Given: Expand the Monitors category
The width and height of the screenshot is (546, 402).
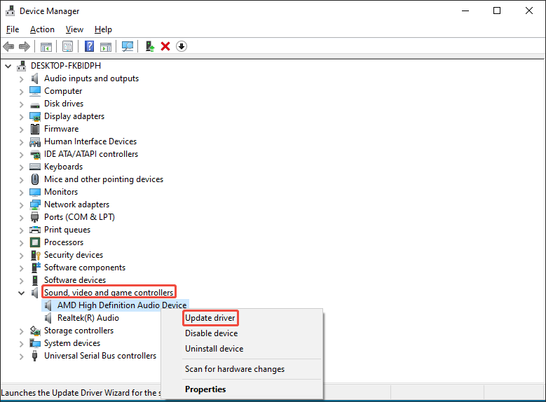Looking at the screenshot, I should click(x=22, y=192).
